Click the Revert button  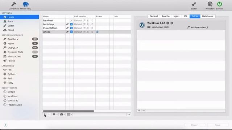click(x=195, y=125)
